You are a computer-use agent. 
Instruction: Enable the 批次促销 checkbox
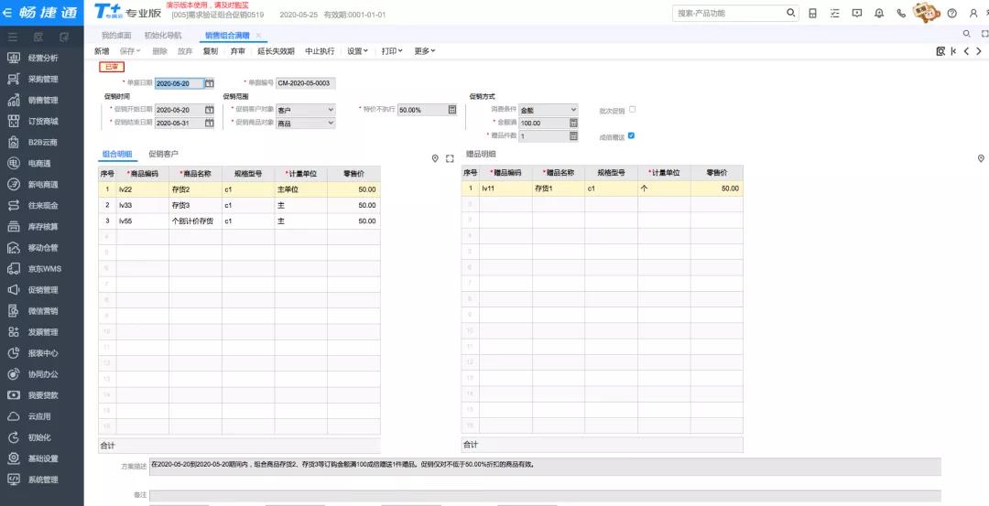click(632, 110)
